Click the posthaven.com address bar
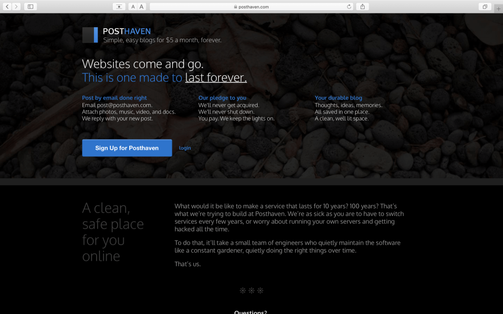 point(251,7)
